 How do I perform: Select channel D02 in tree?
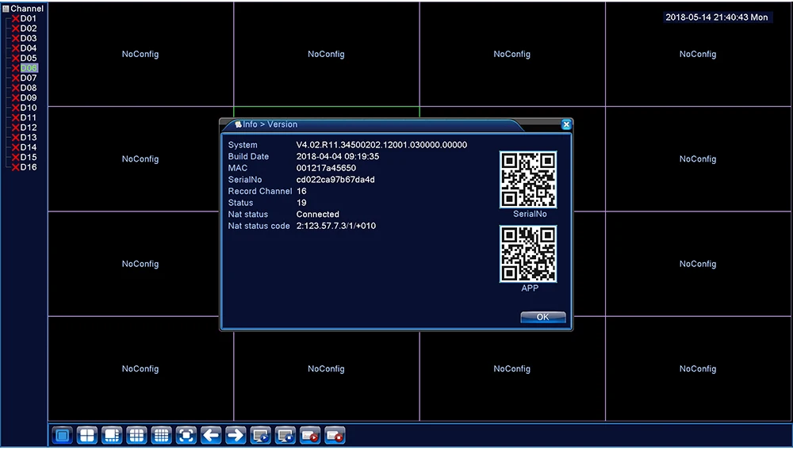pyautogui.click(x=29, y=29)
